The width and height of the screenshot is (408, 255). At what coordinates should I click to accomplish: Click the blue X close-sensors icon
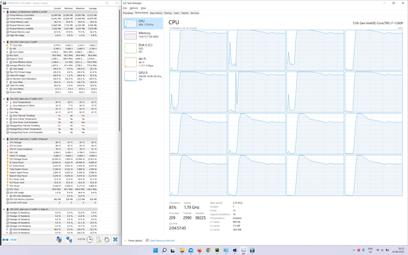point(115,240)
